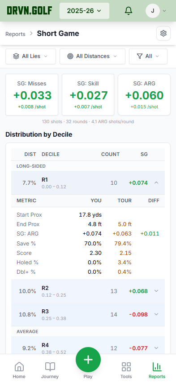Navigate to Reports breadcrumb link
This screenshot has width=176, height=383.
15,34
